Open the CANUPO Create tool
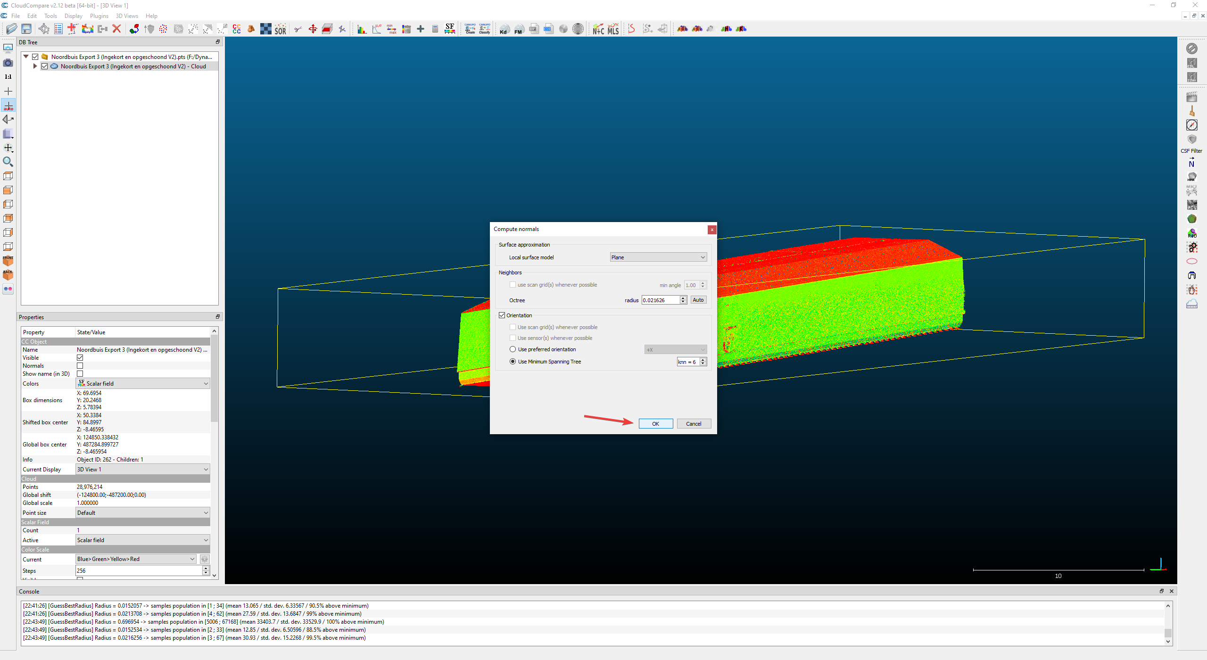Screen dimensions: 1207x660 point(470,29)
